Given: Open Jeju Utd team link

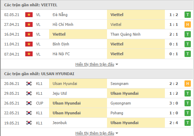Looking at the screenshot, I should tap(60, 93).
